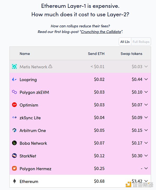The height and width of the screenshot is (190, 156).
Task: Expand the Optimism row chevron
Action: tap(146, 105)
